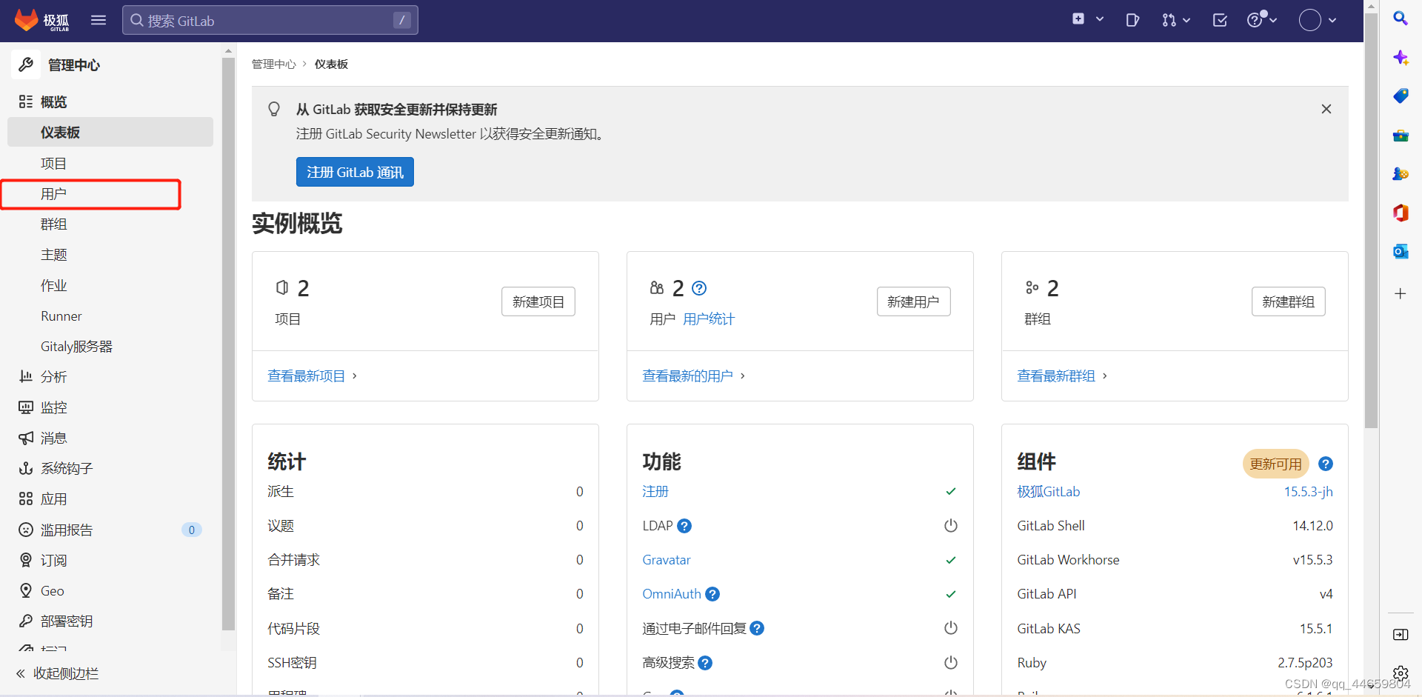
Task: Click help icon beside 更新可用
Action: (x=1326, y=464)
